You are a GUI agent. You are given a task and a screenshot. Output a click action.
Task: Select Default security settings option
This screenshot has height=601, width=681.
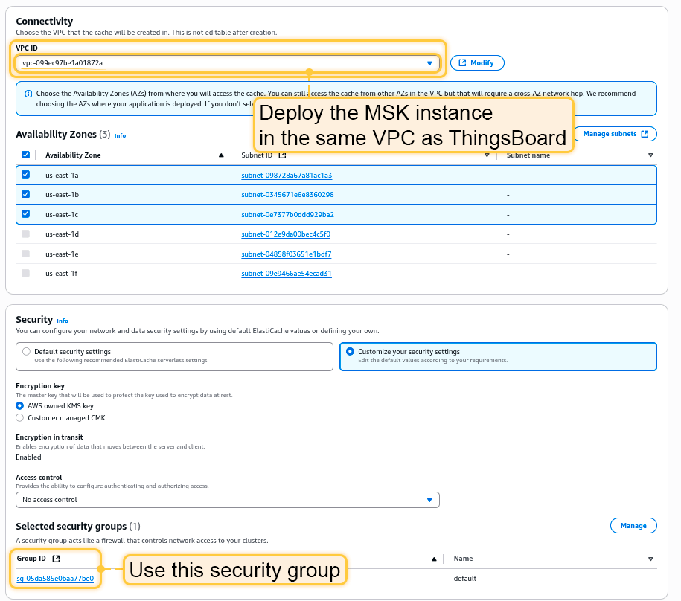pos(27,352)
